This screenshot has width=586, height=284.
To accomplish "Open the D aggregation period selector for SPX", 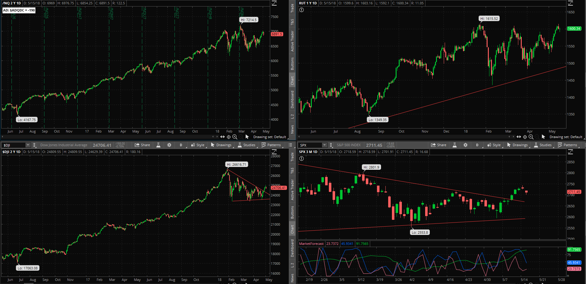I will click(x=477, y=145).
